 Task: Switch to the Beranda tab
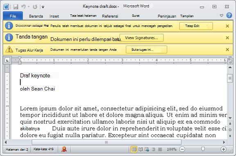pos(36,16)
